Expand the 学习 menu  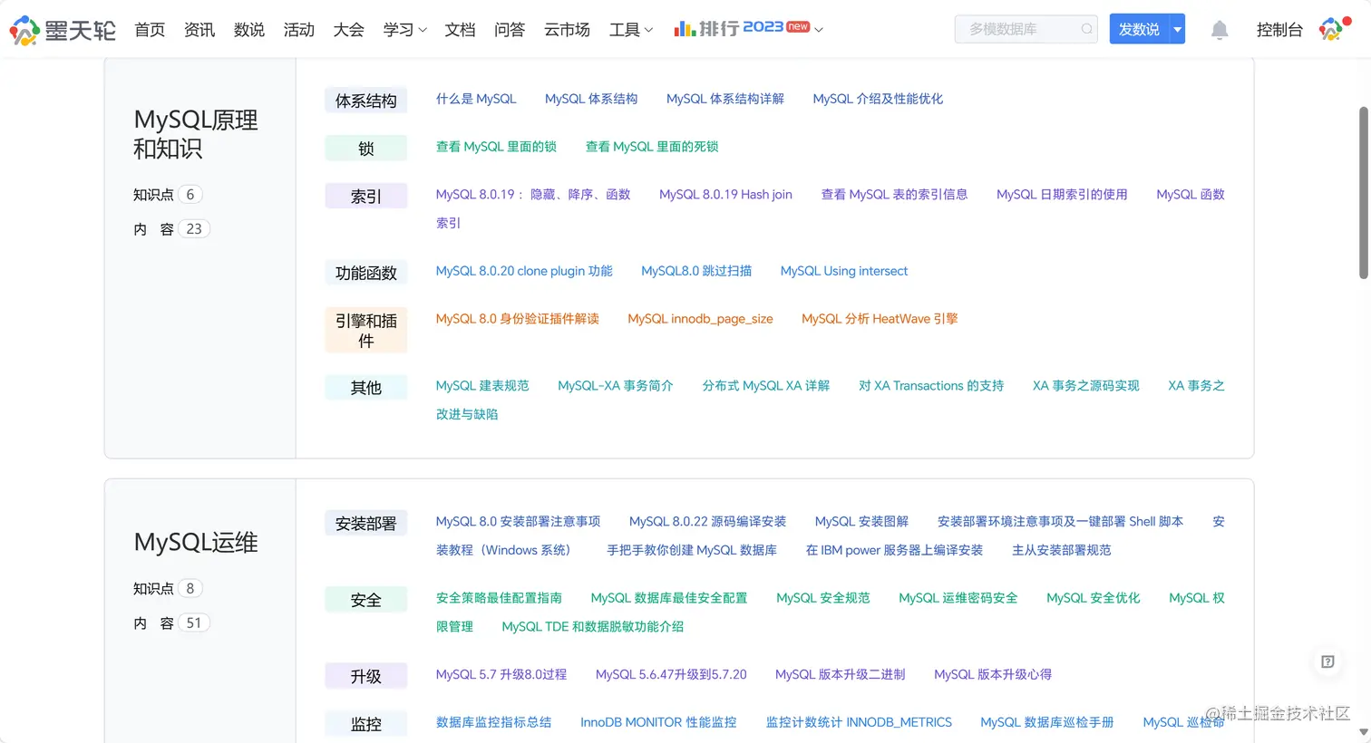(404, 30)
